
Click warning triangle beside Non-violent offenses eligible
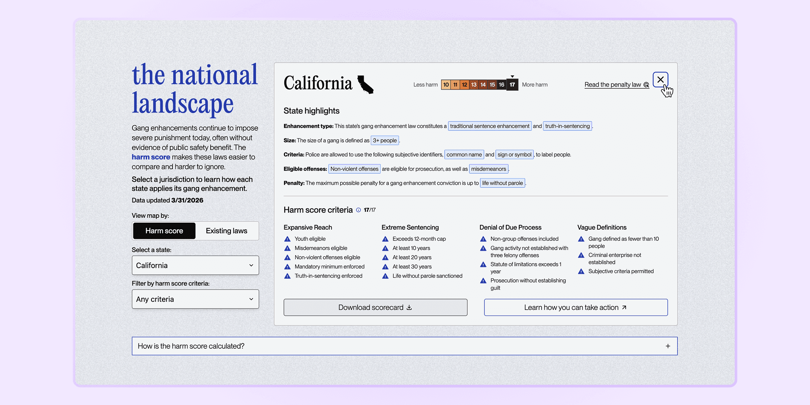pyautogui.click(x=288, y=258)
